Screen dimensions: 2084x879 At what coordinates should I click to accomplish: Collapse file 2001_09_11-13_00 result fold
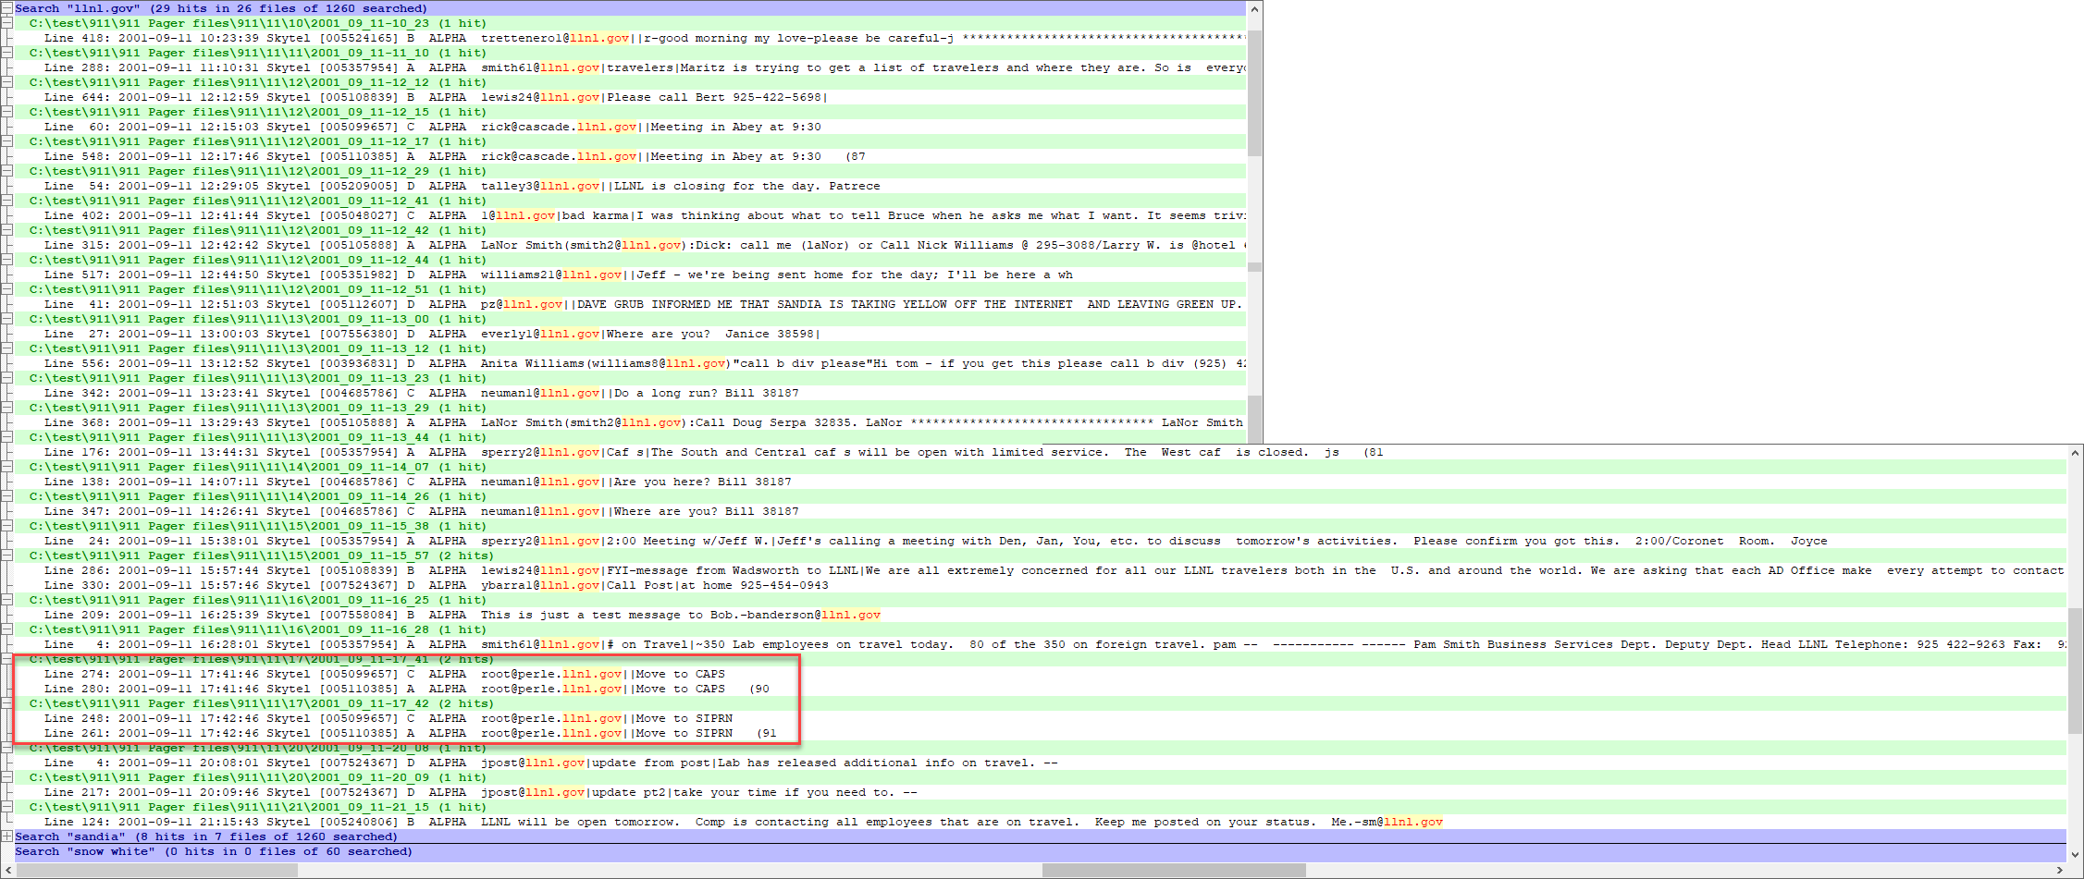click(6, 319)
